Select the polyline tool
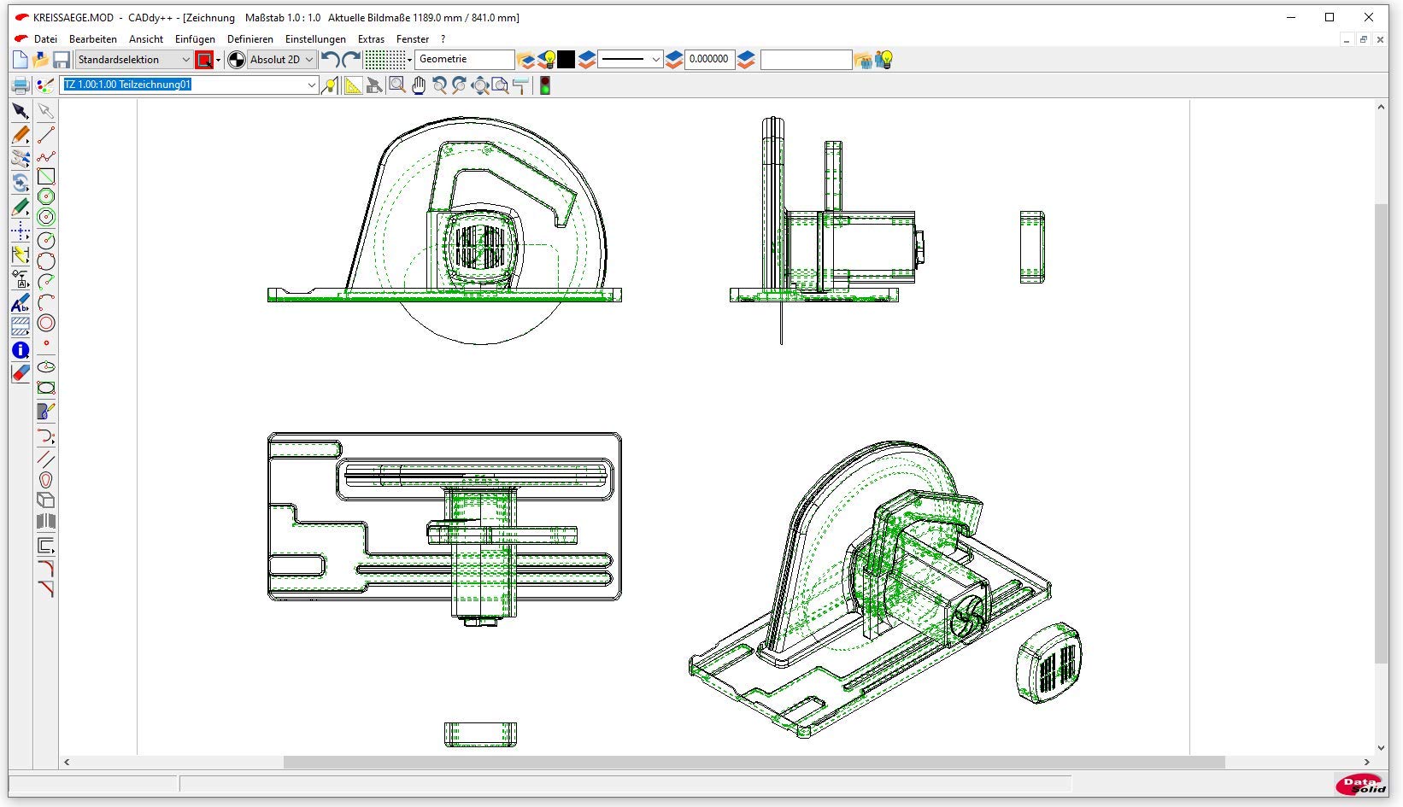The height and width of the screenshot is (807, 1403). (x=46, y=156)
